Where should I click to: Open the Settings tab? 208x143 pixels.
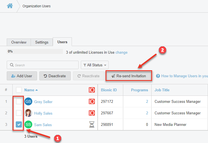42,42
